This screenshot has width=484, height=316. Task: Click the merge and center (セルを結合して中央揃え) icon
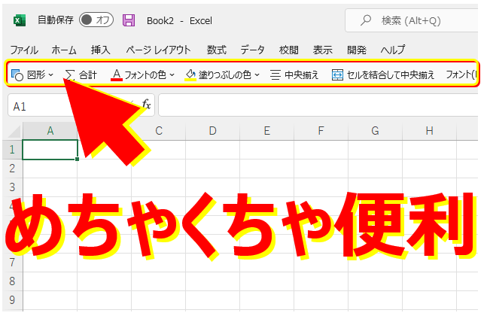coord(337,74)
